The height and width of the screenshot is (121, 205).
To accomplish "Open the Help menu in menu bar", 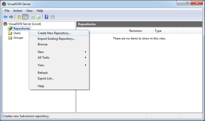I will 40,11.
